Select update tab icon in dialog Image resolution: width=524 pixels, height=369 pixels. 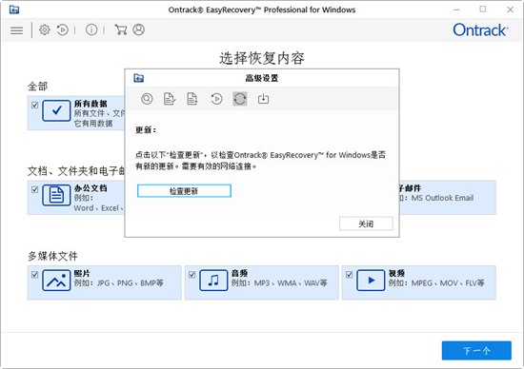[x=240, y=99]
